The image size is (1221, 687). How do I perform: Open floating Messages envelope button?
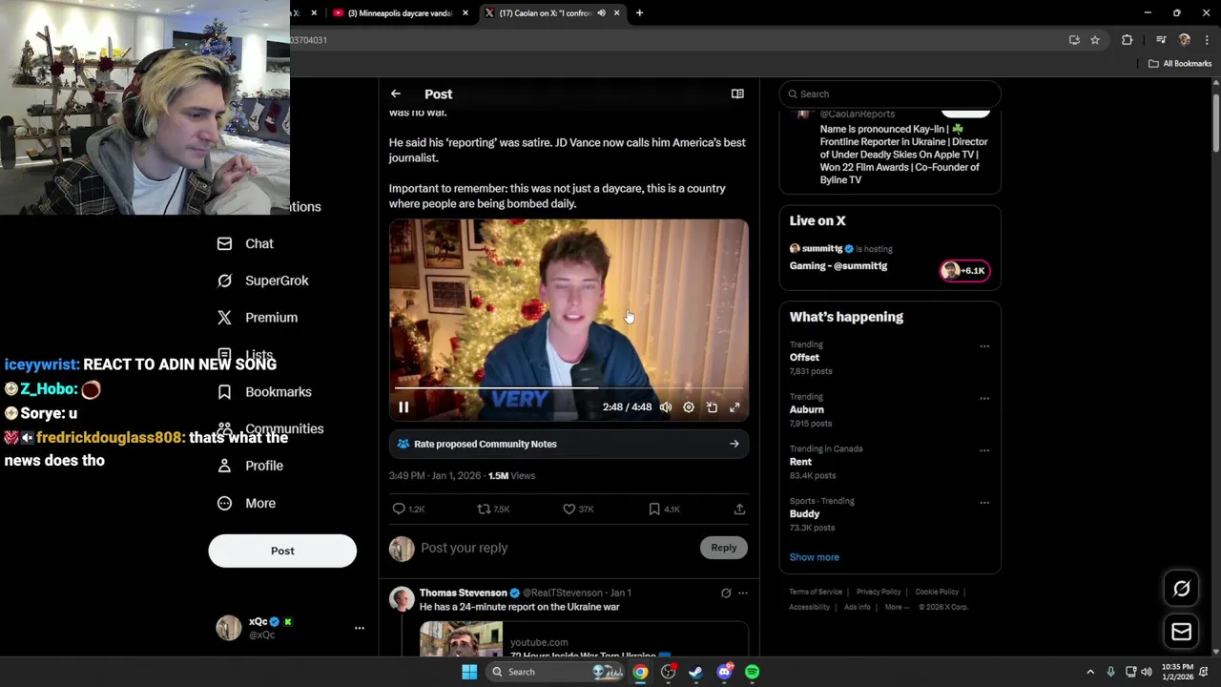pos(1181,632)
